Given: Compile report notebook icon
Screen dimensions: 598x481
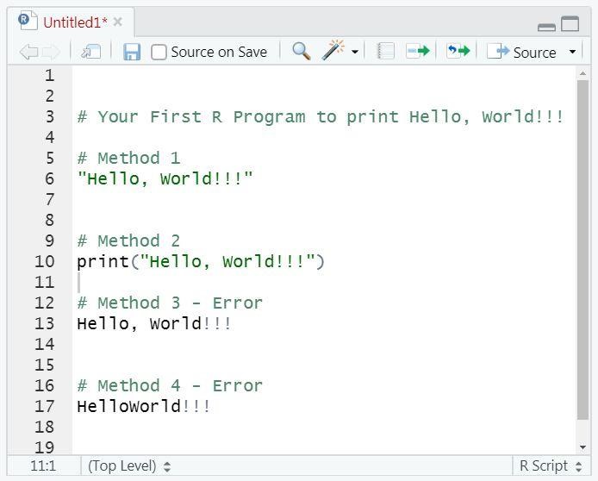Looking at the screenshot, I should point(385,51).
